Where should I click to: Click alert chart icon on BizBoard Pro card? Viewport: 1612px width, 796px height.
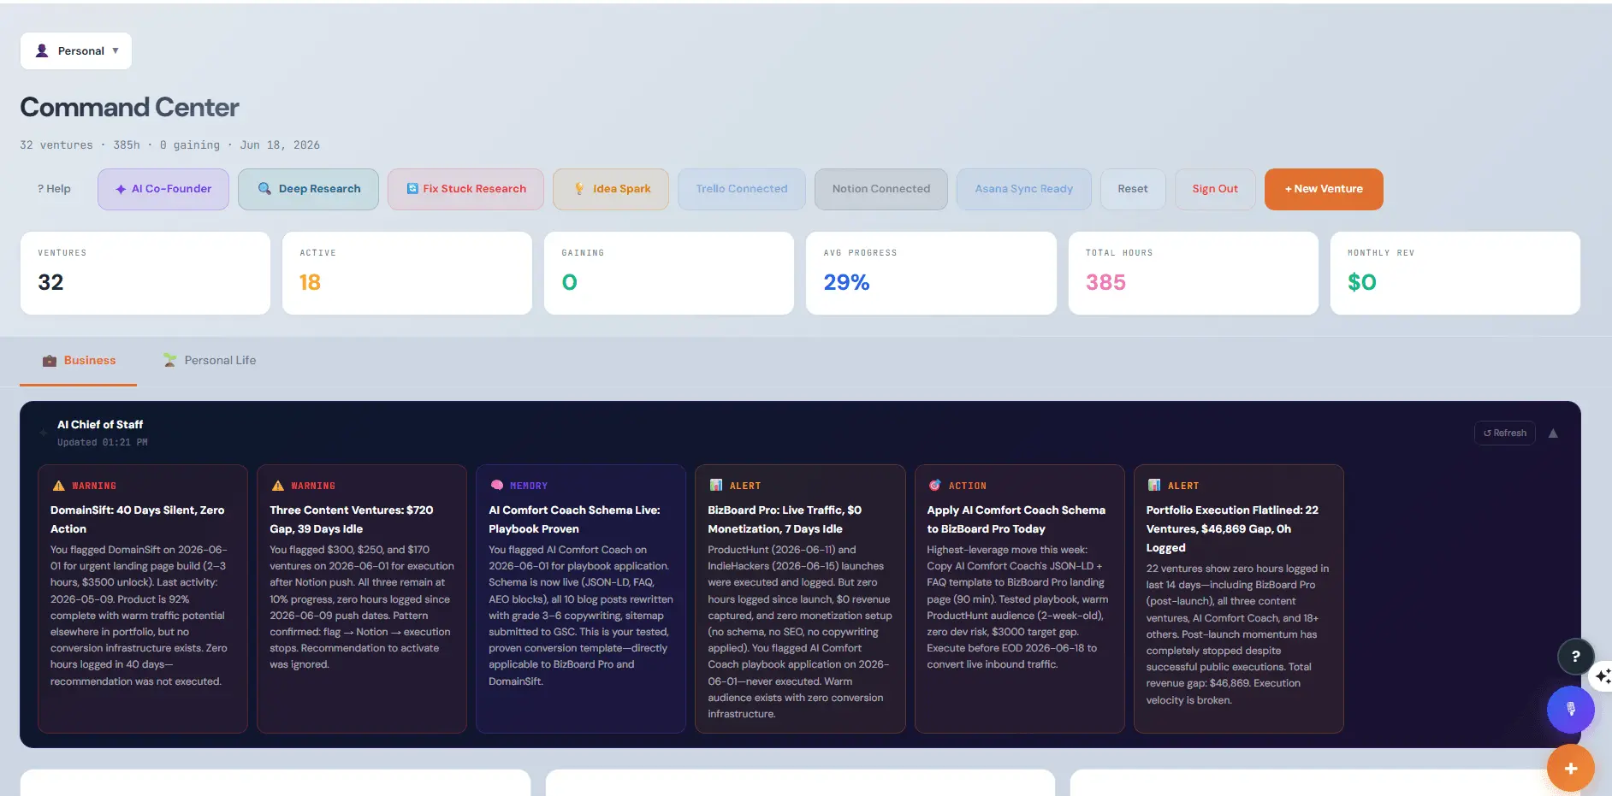click(716, 485)
